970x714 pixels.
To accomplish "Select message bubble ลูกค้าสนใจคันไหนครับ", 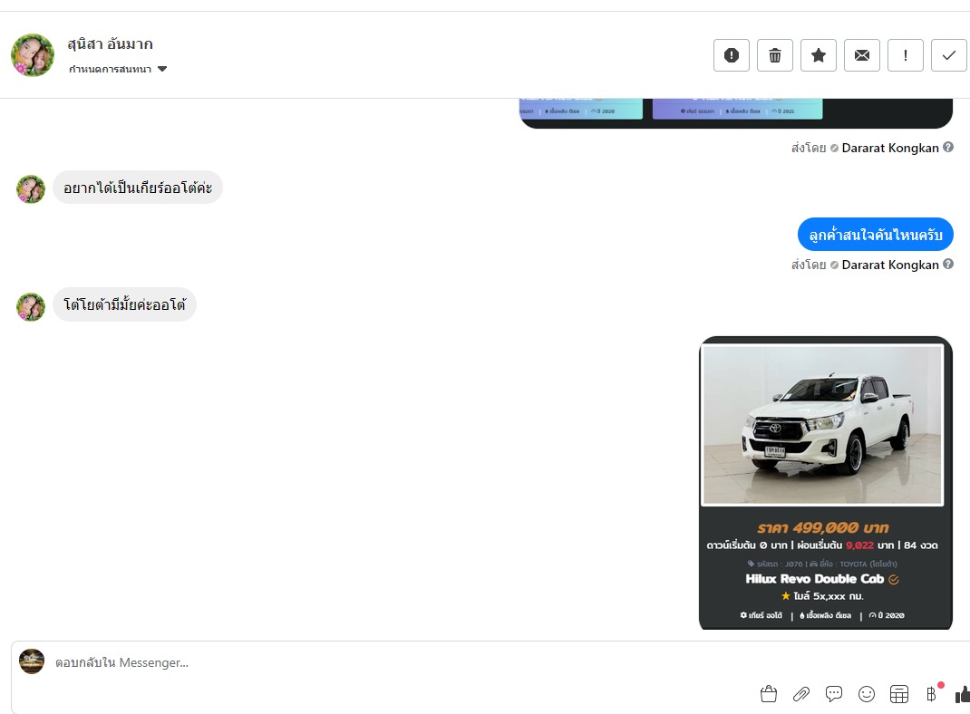I will pyautogui.click(x=876, y=235).
